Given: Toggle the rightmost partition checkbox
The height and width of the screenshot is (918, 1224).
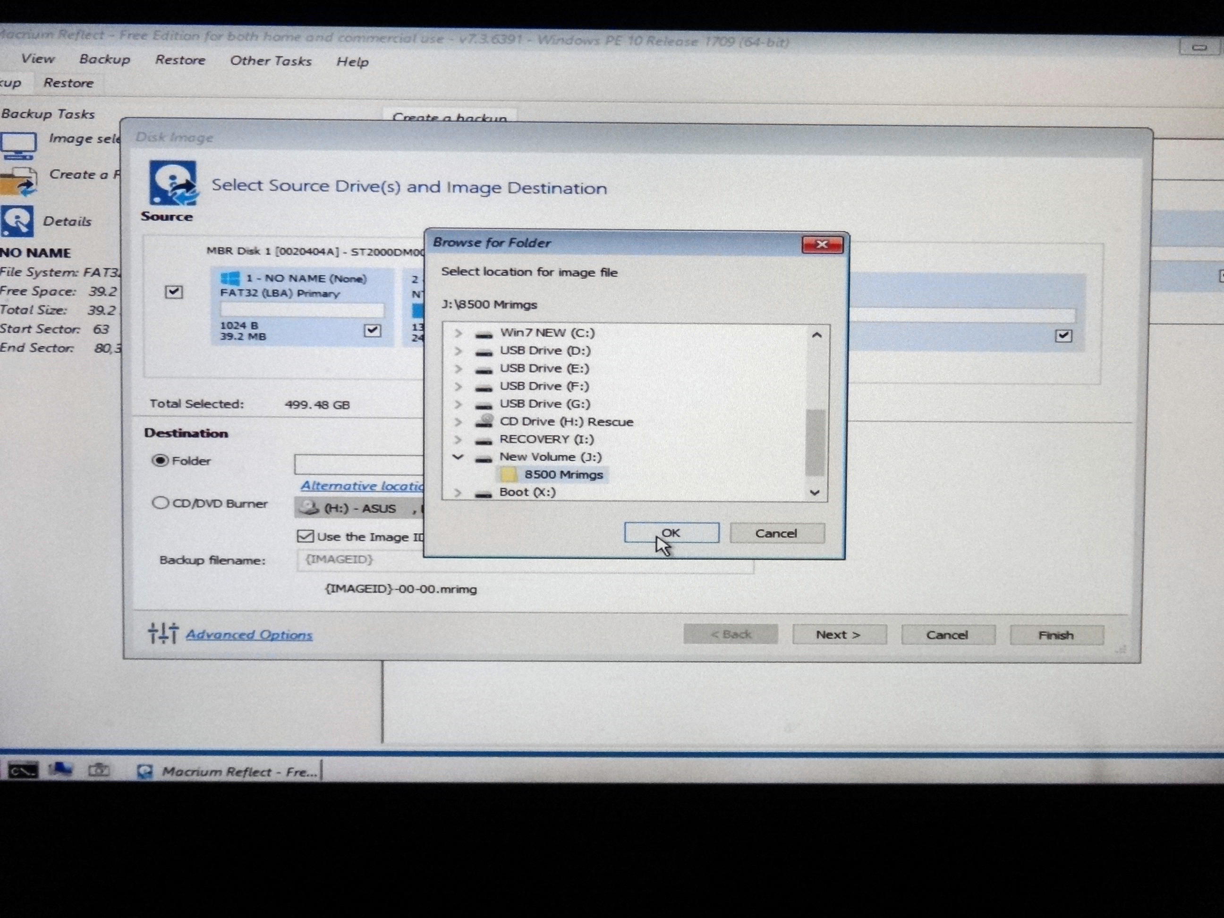Looking at the screenshot, I should pos(1063,335).
